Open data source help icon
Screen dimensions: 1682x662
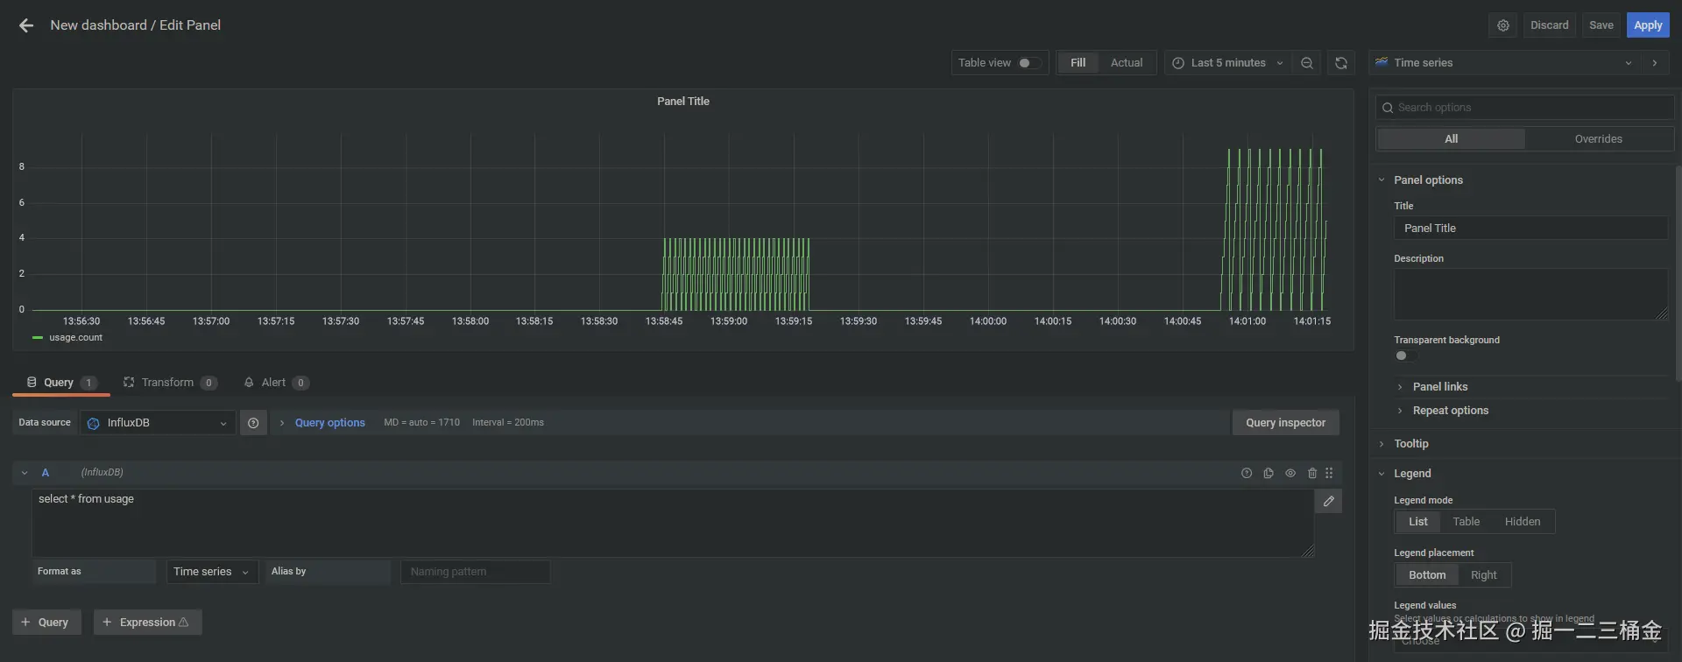253,423
